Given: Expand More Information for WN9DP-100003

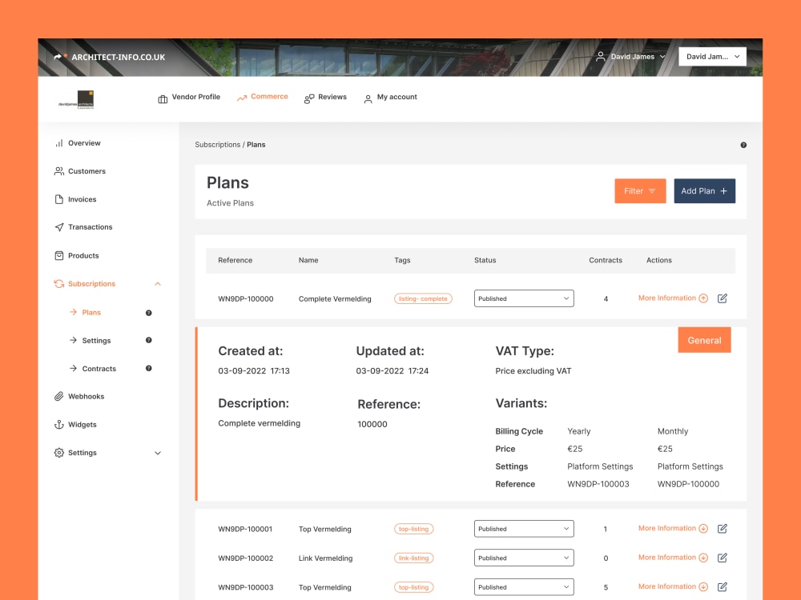Looking at the screenshot, I should 673,586.
